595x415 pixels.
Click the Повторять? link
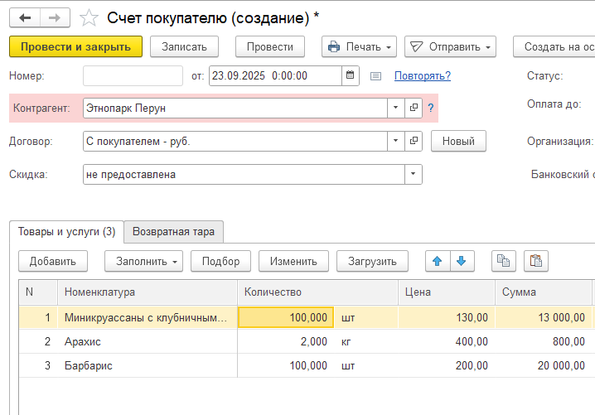(423, 75)
